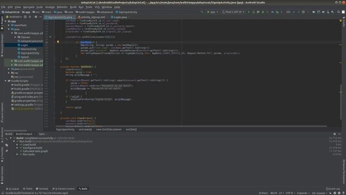Click the Git commit checkmark icon

(298, 12)
